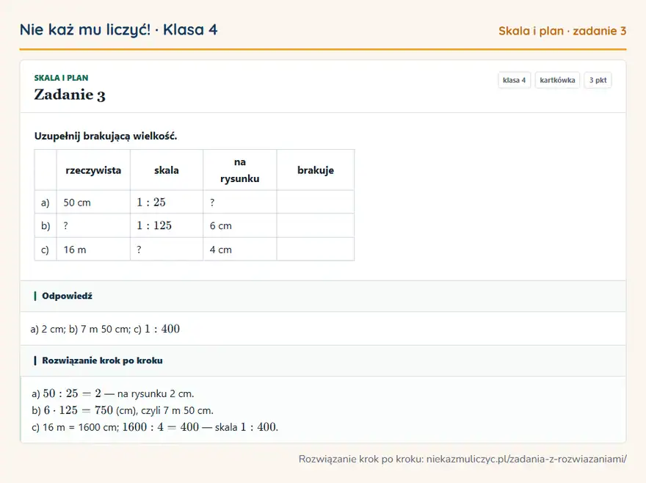Viewport: 646px width, 483px height.
Task: Click the '?' cell in row b)
Action: click(93, 225)
